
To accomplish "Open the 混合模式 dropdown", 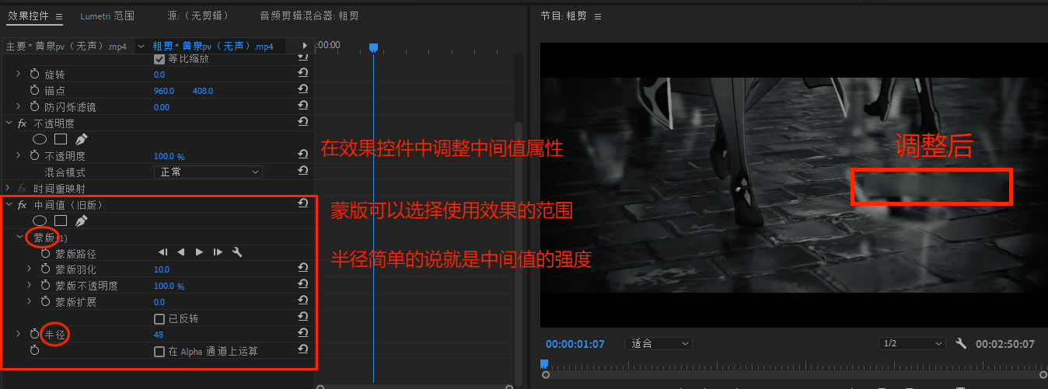I will [x=208, y=172].
